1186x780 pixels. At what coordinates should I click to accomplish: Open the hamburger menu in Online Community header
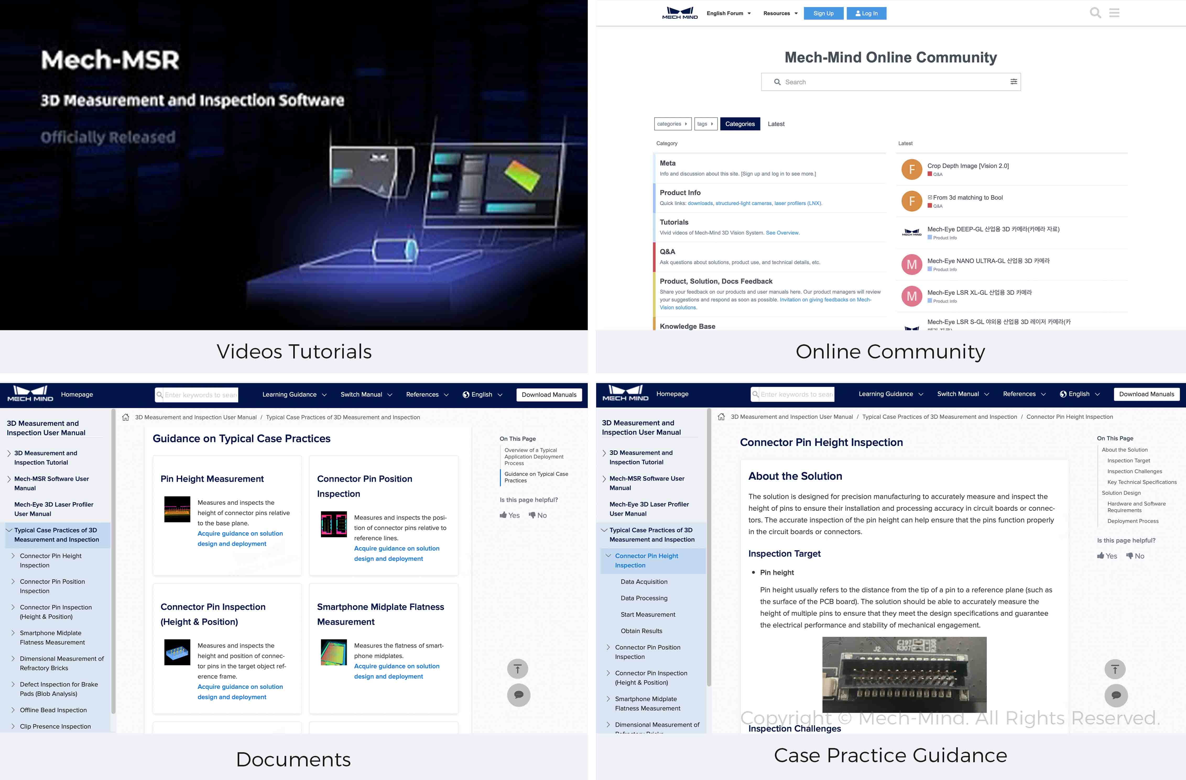pos(1114,13)
